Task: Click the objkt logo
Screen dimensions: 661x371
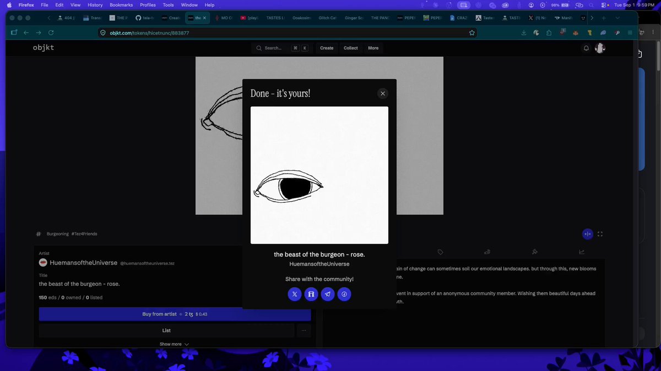Action: tap(44, 48)
